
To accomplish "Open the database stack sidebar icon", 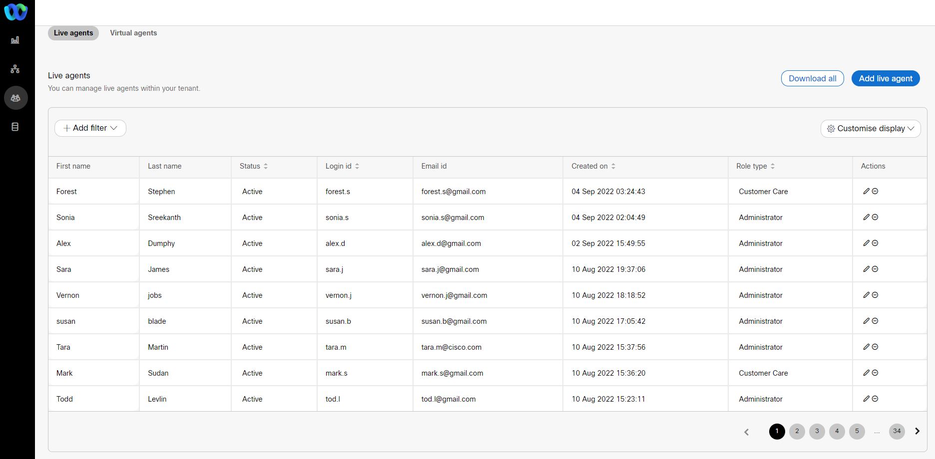I will [15, 127].
